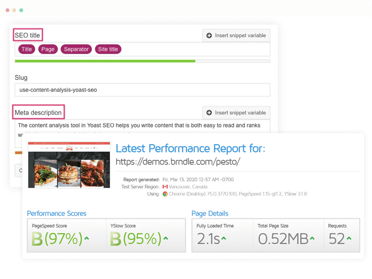Click the PageSpeed Score B (97%) value
This screenshot has height=279, width=372.
point(57,239)
